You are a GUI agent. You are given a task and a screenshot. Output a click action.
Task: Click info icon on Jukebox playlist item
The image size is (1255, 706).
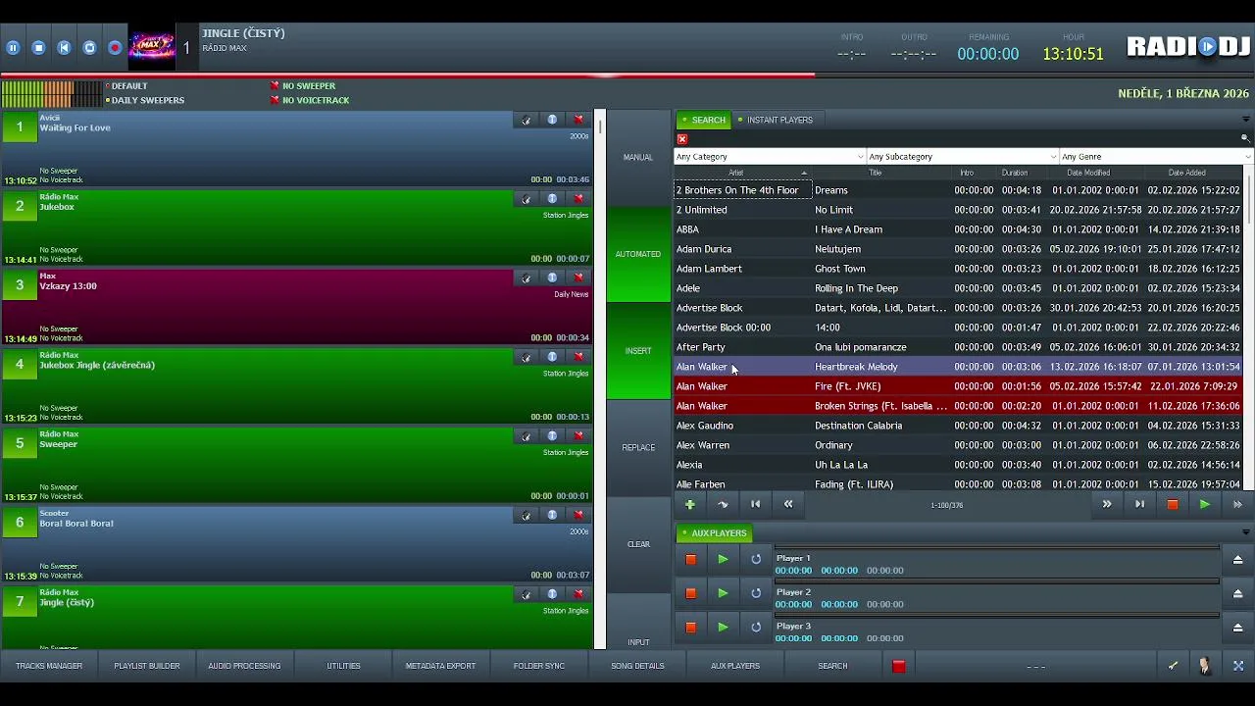click(x=552, y=199)
